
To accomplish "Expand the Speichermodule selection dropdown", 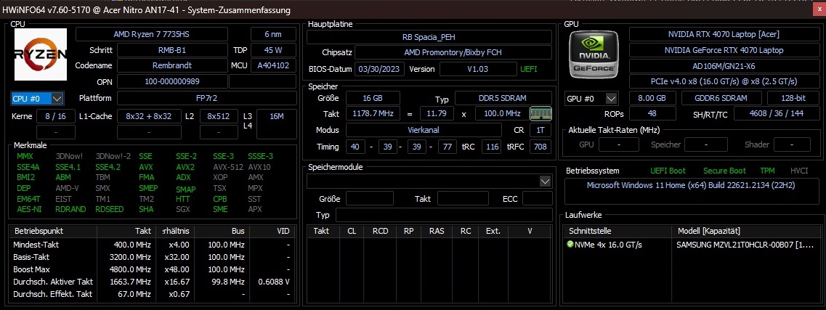I will 429,181.
